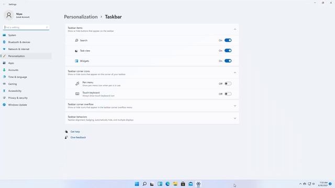Expand the Taskbar behaviors section
Screen dimensions: 335x188
tap(235, 119)
